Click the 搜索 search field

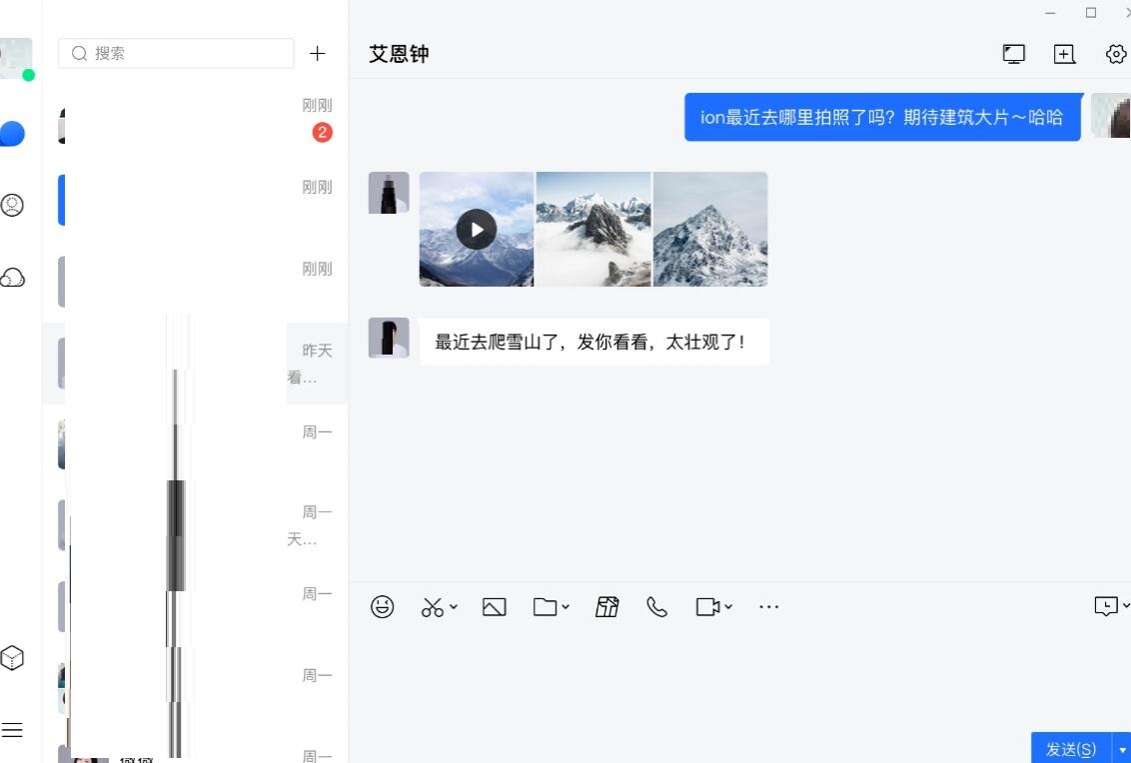click(176, 53)
